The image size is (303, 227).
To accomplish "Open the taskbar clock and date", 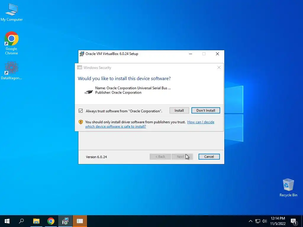I will tap(278, 221).
